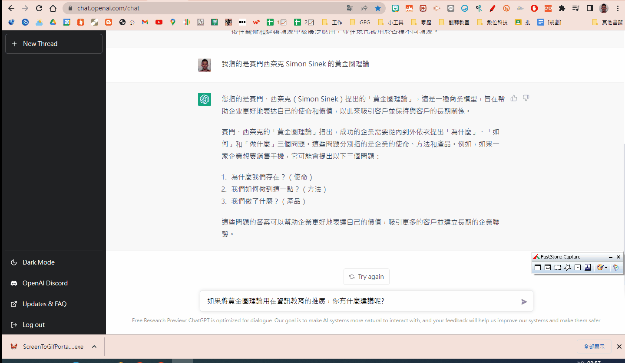Click 全部顯示 to show all downloads
This screenshot has height=363, width=625.
coord(594,347)
